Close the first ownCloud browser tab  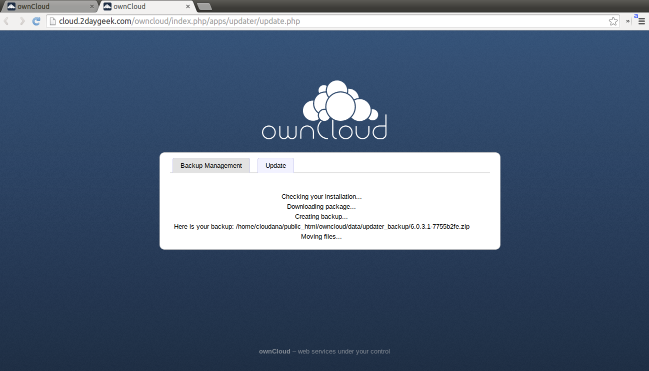tap(91, 6)
